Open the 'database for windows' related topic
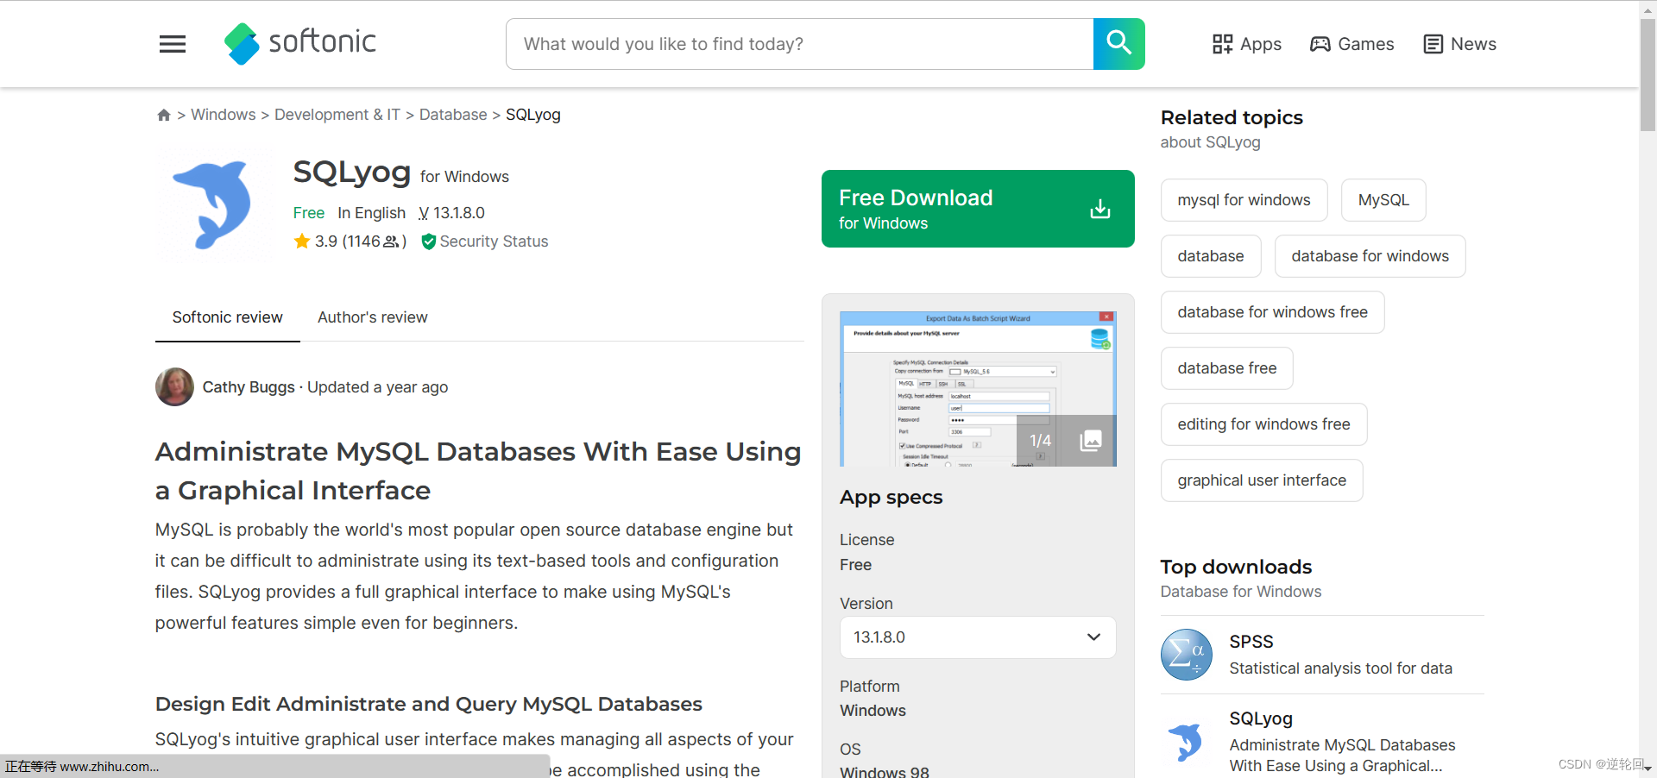Viewport: 1657px width, 778px height. [1369, 255]
